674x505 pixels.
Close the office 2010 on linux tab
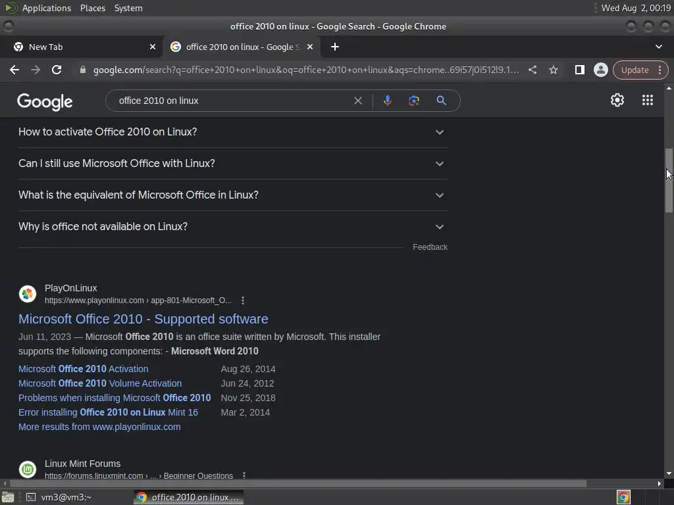coord(310,47)
